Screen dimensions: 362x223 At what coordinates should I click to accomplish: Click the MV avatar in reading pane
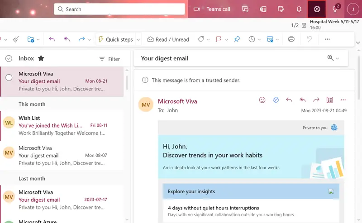[146, 104]
